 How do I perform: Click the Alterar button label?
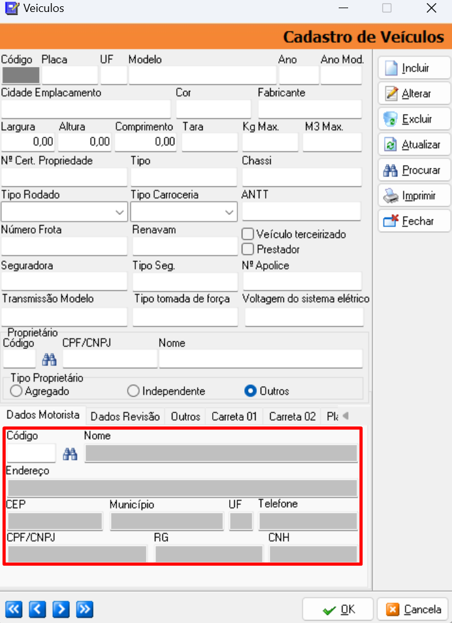click(x=416, y=94)
